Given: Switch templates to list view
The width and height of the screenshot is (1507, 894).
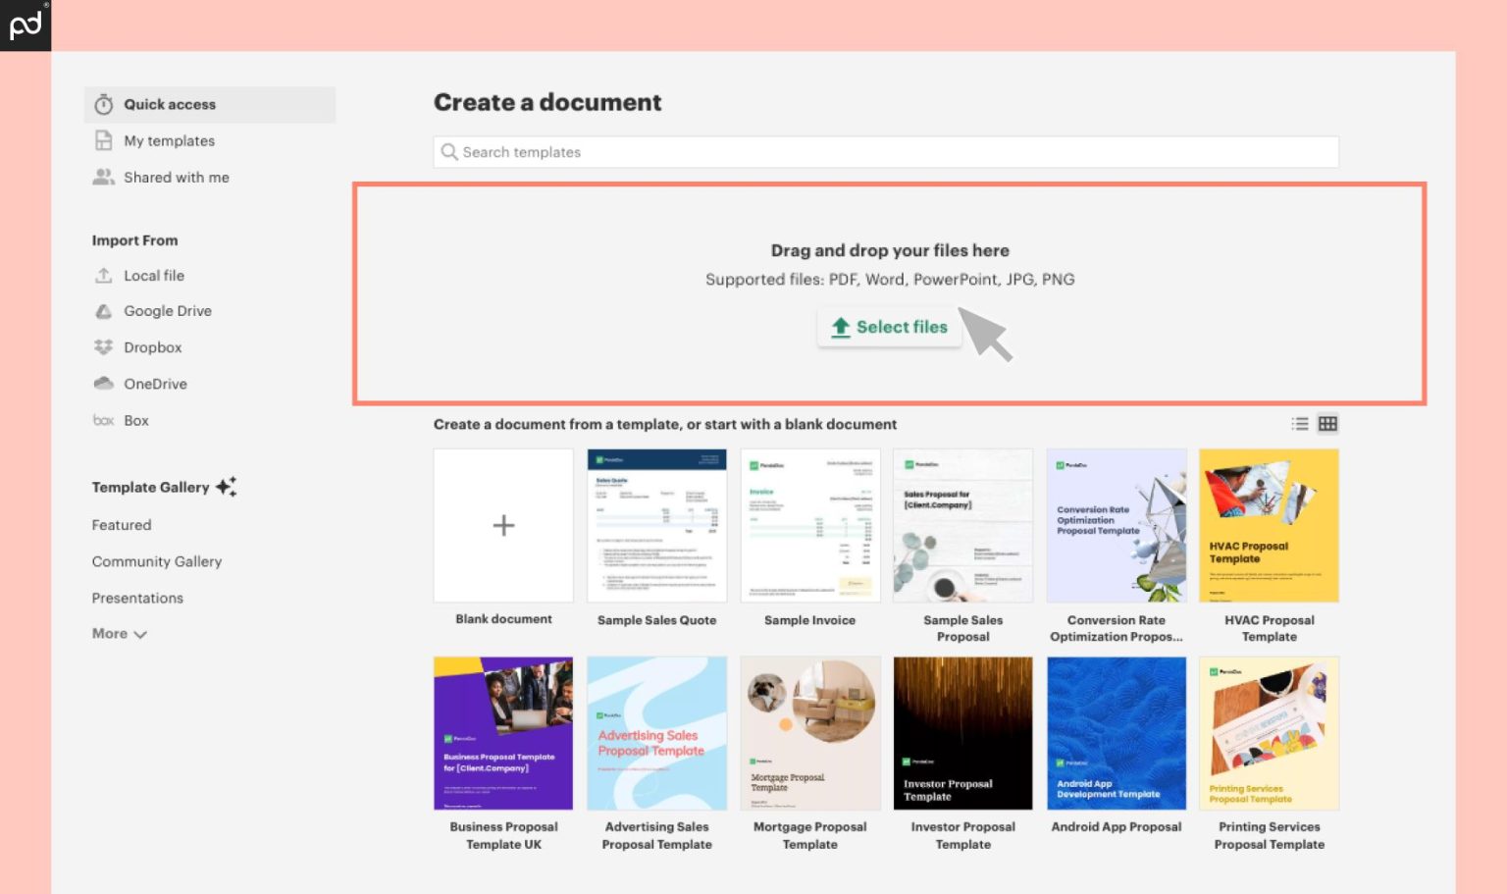Looking at the screenshot, I should (1300, 424).
